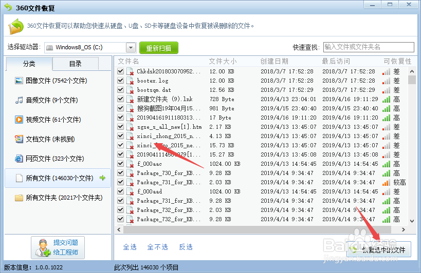The height and width of the screenshot is (273, 421).
Task: Click the file icon for sgse_s_all_new[1].htm
Action: [x=130, y=127]
